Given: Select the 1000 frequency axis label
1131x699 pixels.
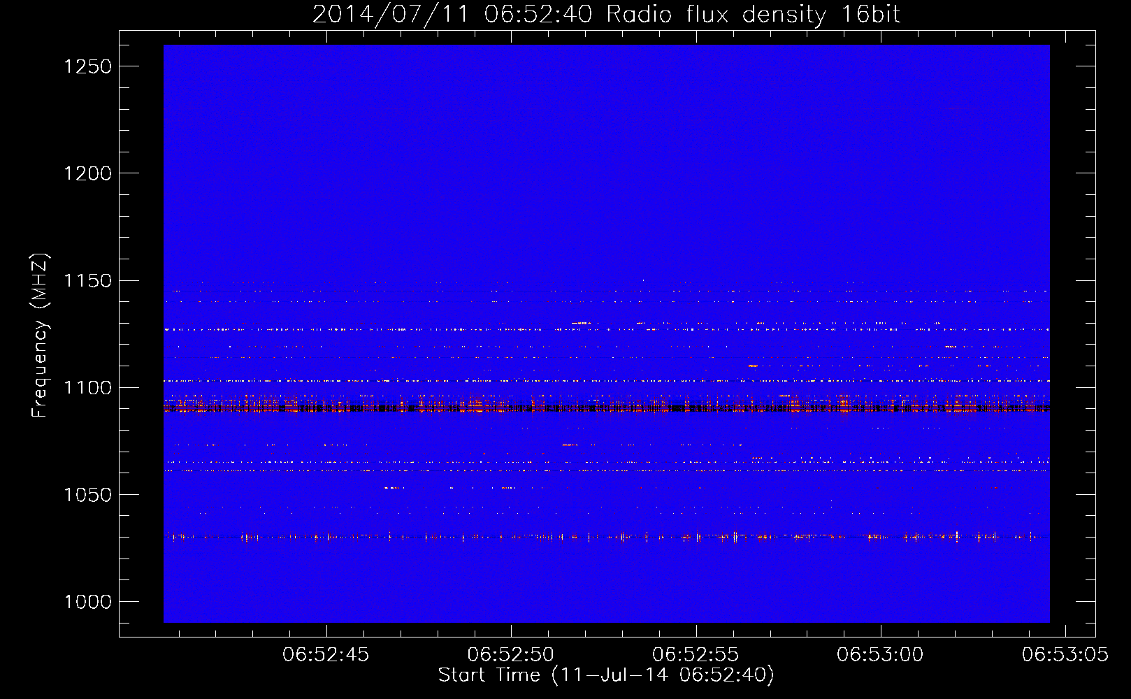Looking at the screenshot, I should pos(87,602).
